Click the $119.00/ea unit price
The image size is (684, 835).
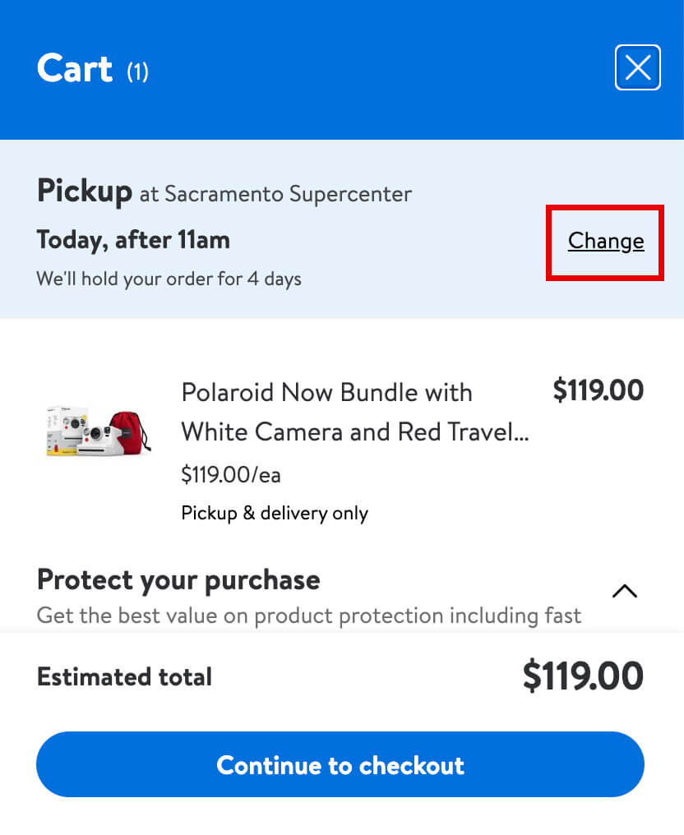coord(231,474)
